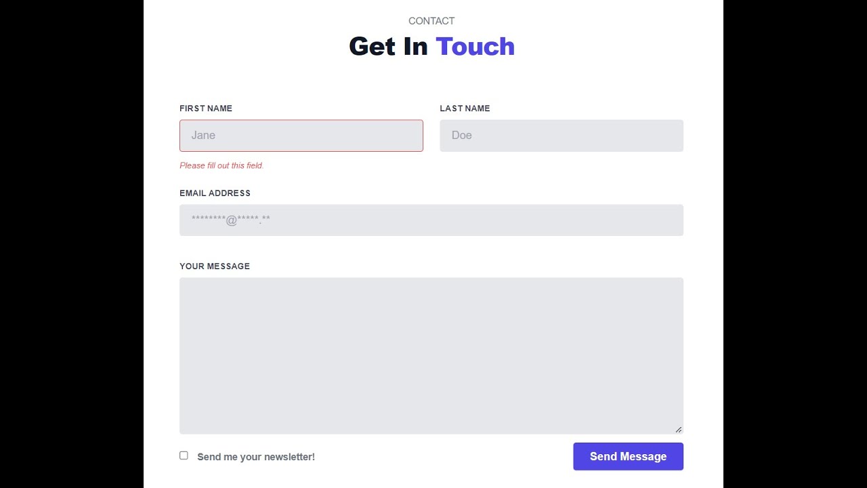Click the masked email placeholder text
Viewport: 867px width, 488px height.
pos(230,220)
